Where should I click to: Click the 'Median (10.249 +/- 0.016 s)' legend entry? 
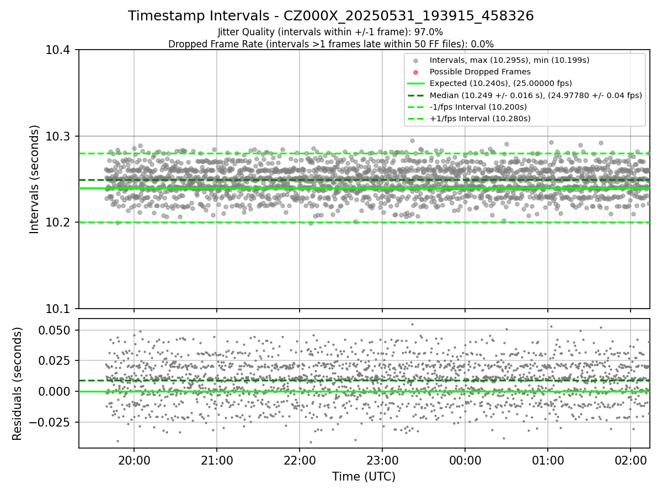click(536, 95)
